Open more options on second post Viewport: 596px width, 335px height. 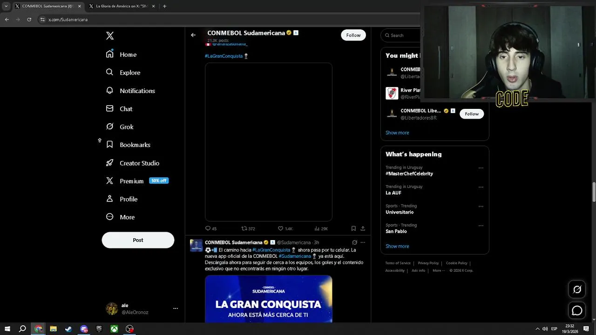tap(363, 242)
